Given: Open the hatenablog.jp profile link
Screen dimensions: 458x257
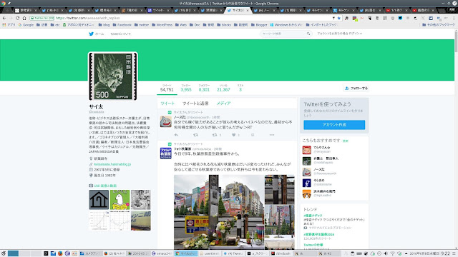Looking at the screenshot, I should (x=112, y=164).
